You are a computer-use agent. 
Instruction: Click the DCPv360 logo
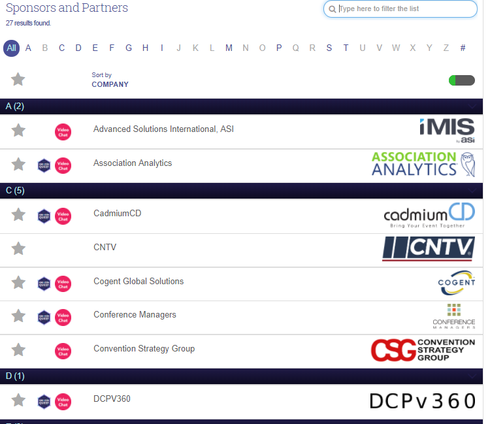coord(423,401)
